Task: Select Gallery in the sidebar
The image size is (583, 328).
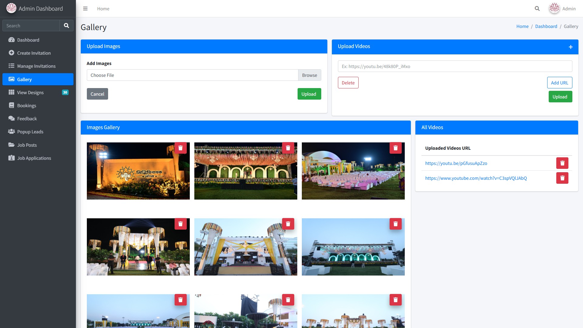Action: [38, 79]
